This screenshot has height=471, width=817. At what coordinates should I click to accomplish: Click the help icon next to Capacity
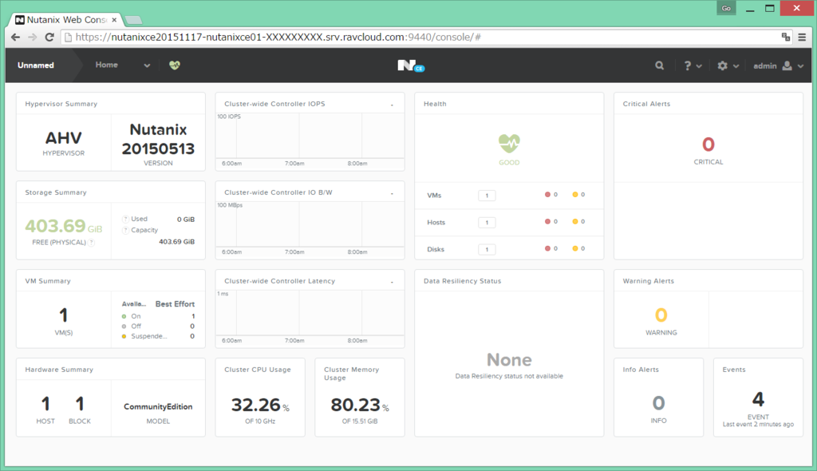click(125, 230)
